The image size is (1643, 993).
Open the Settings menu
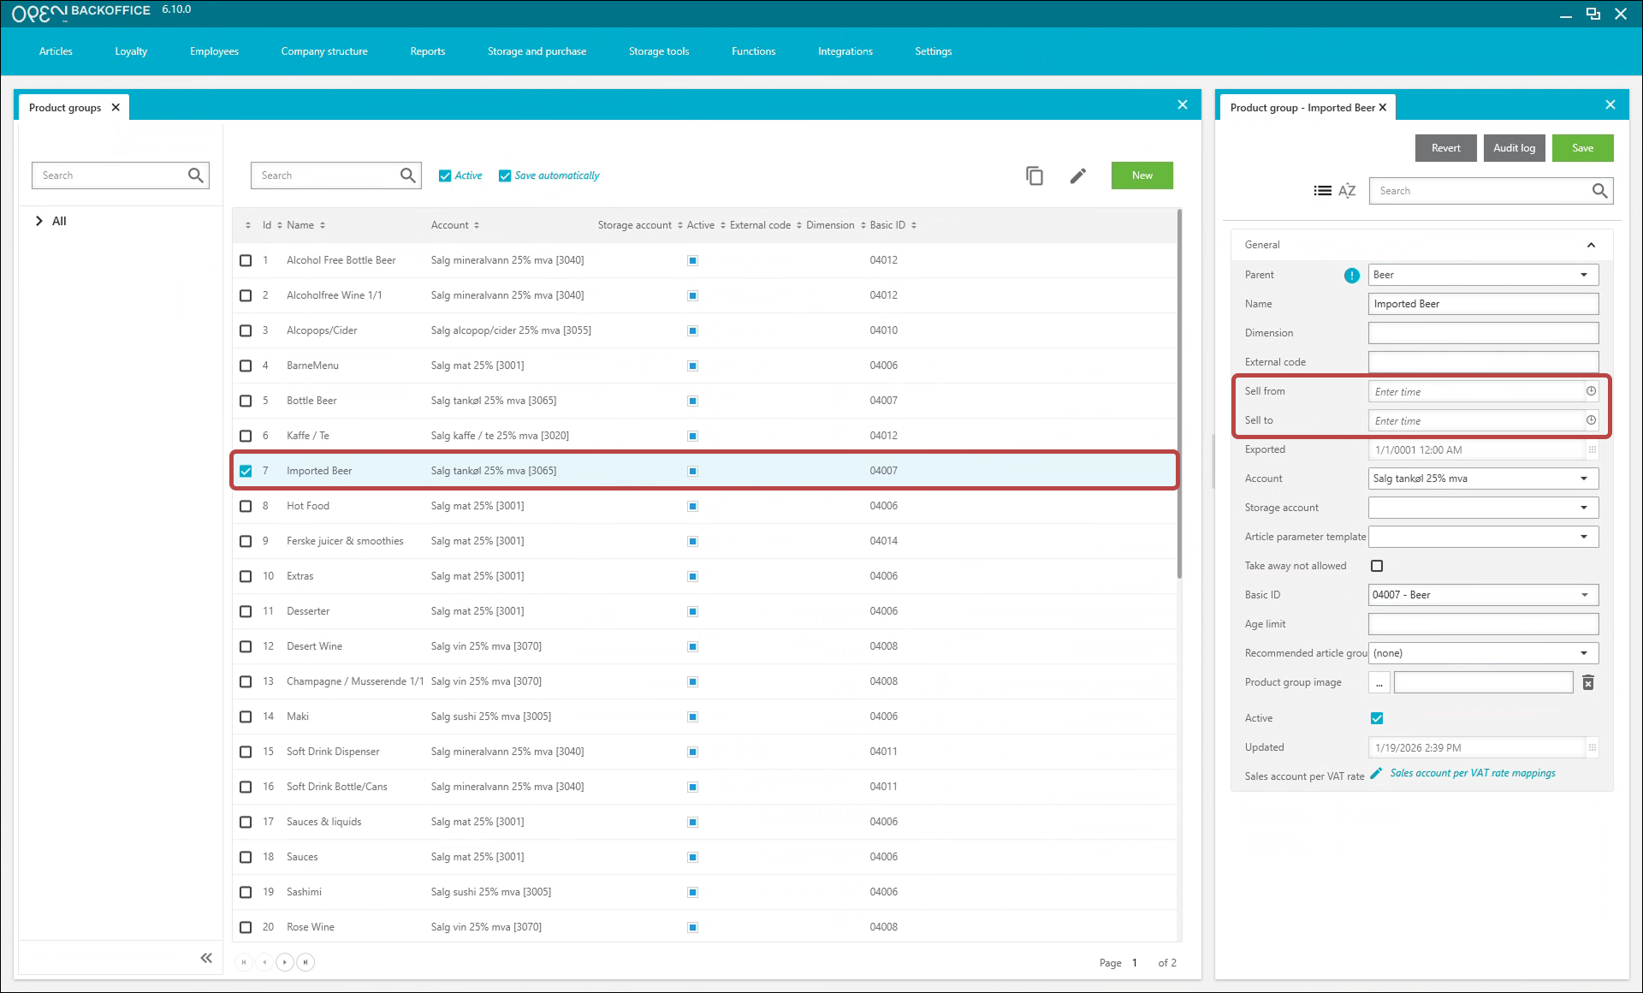(x=934, y=51)
